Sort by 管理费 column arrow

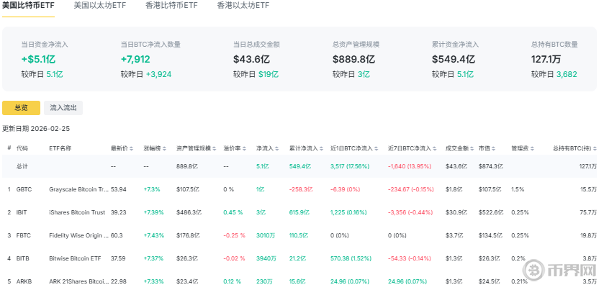(531, 148)
